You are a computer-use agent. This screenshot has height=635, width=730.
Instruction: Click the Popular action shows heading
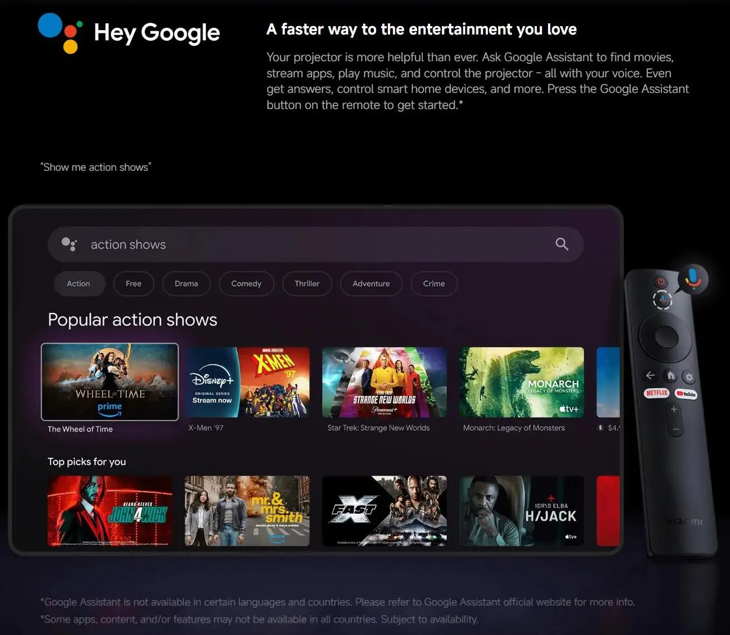[x=132, y=320]
